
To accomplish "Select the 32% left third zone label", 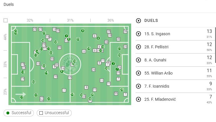I will [30, 20].
